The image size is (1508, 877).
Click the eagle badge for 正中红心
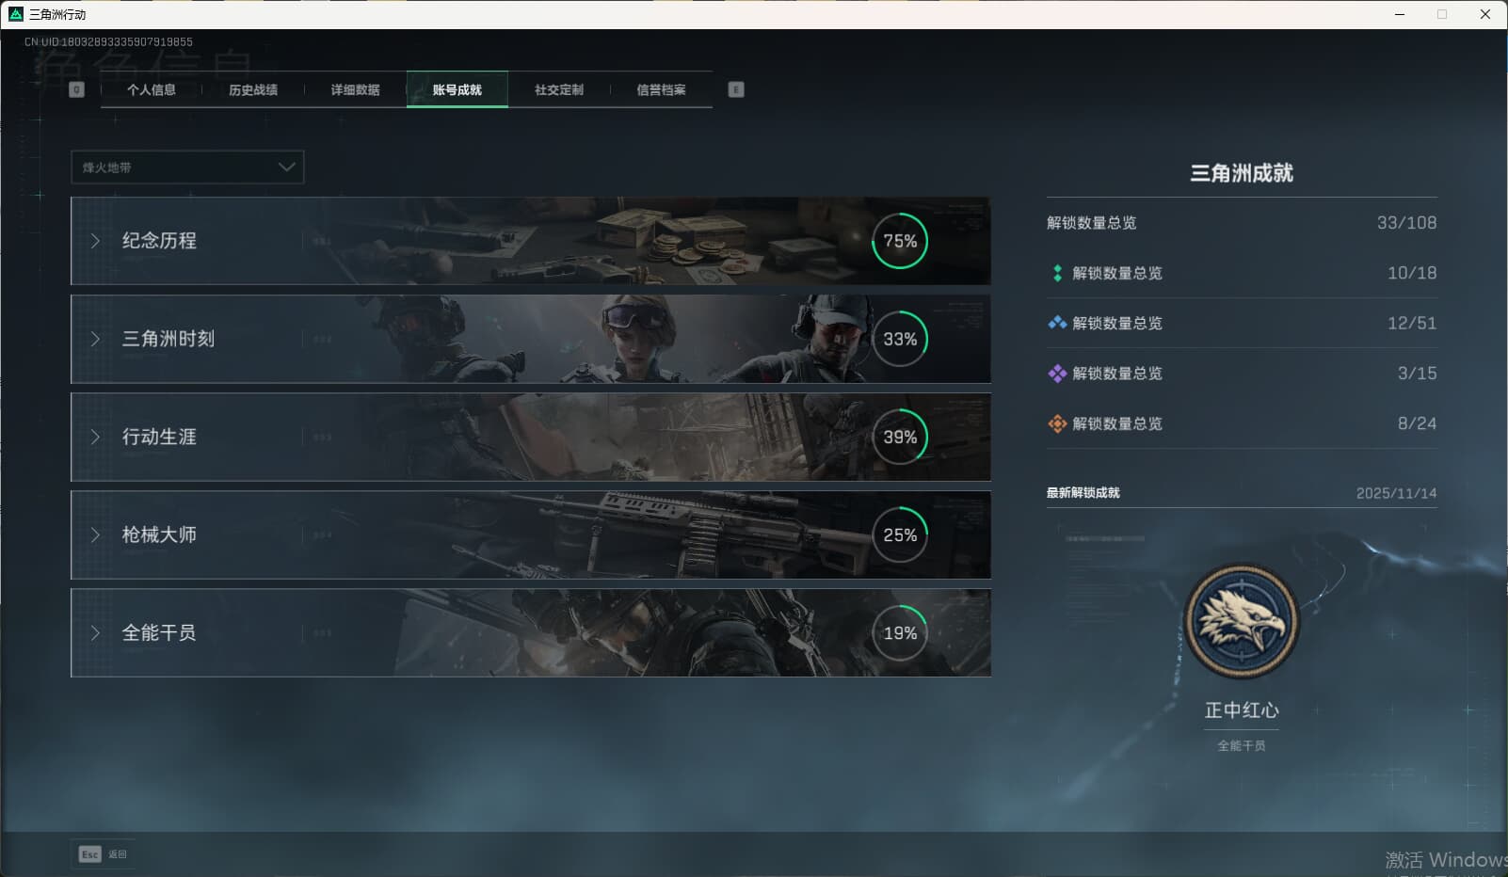(1242, 621)
